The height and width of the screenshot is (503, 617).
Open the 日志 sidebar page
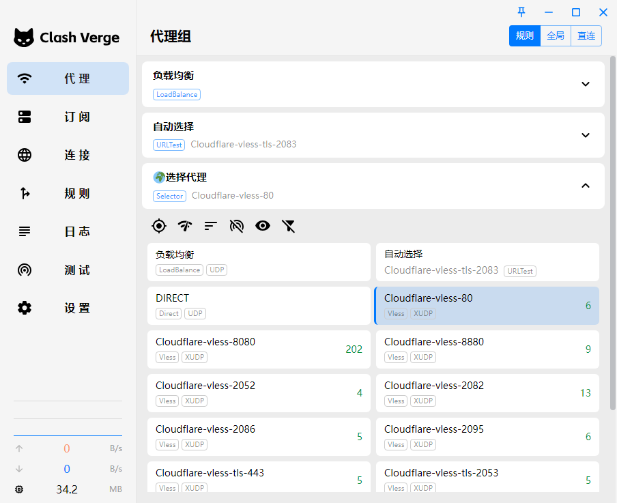click(x=68, y=231)
